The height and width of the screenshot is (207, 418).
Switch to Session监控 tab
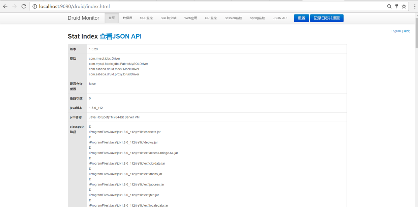[x=233, y=18]
